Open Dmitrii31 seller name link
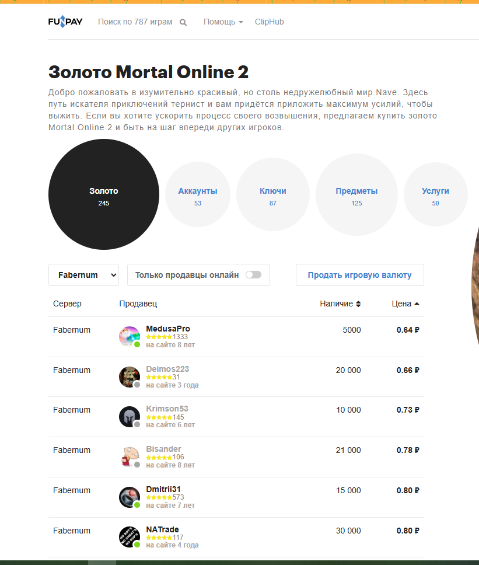Viewport: 479px width, 565px height. [163, 489]
